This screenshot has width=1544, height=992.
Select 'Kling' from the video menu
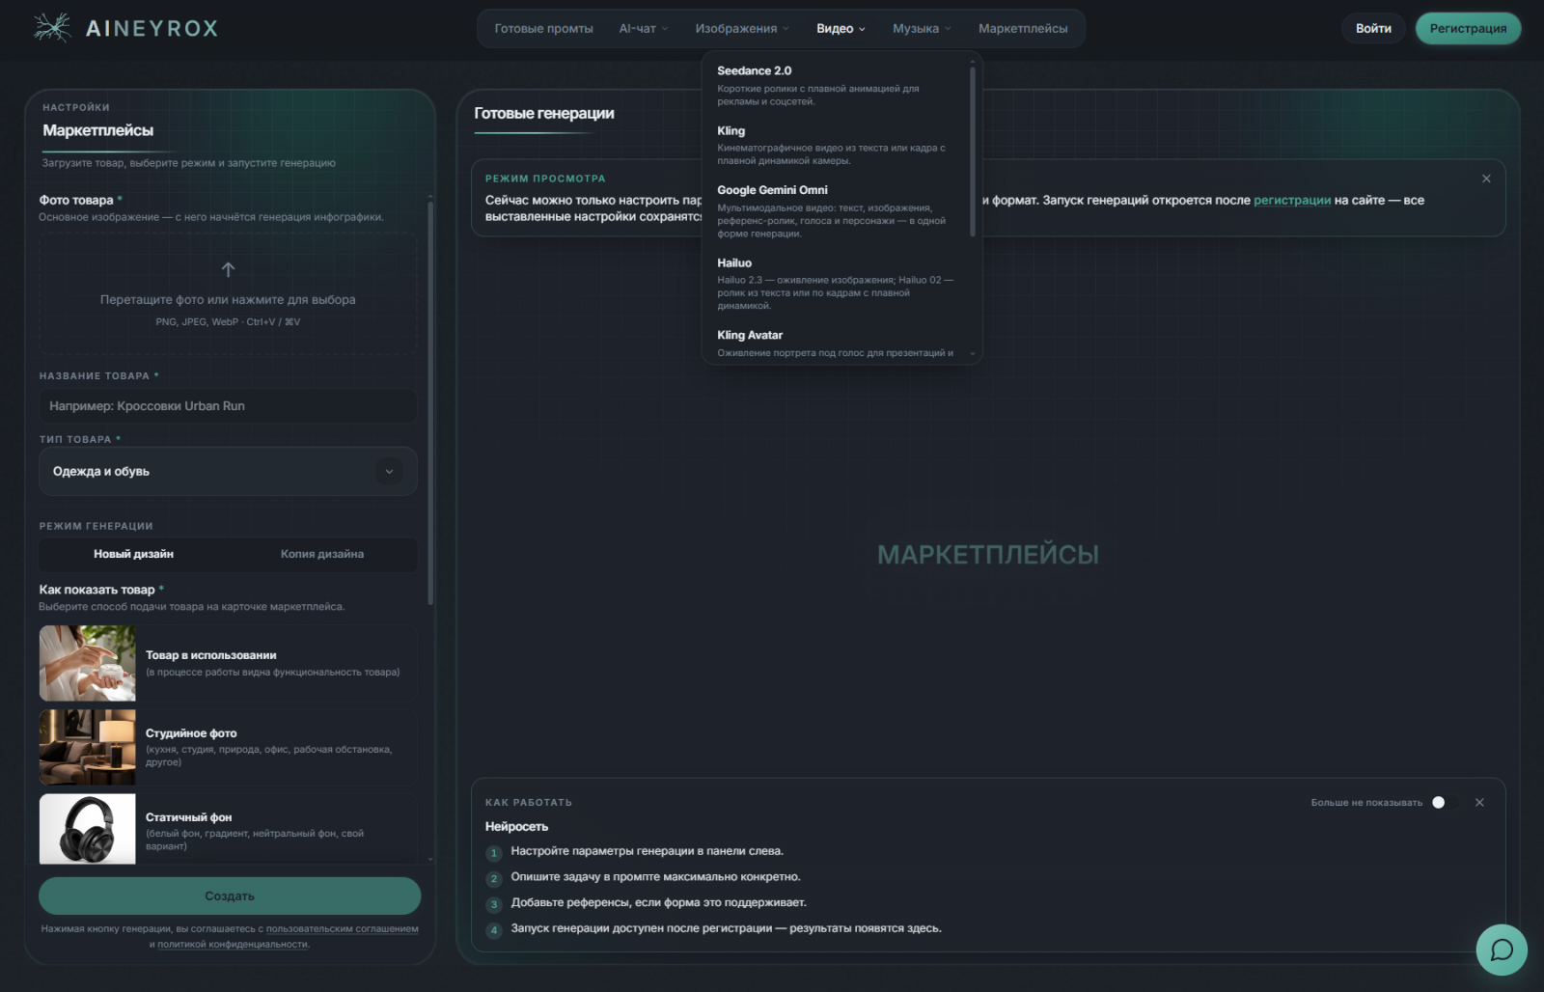(x=836, y=145)
